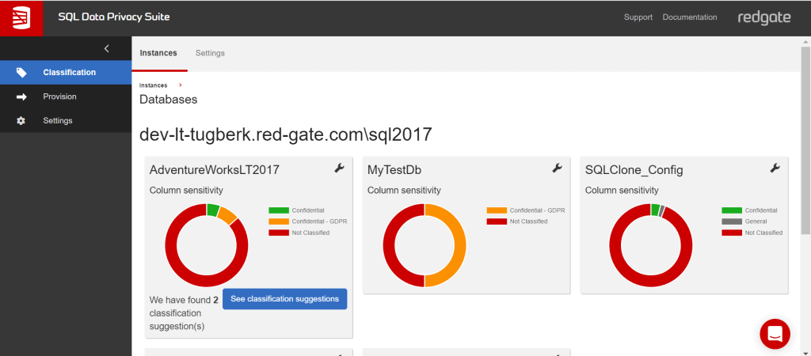Click the gray General swatch in the SQLClone_Config legend

coord(732,222)
